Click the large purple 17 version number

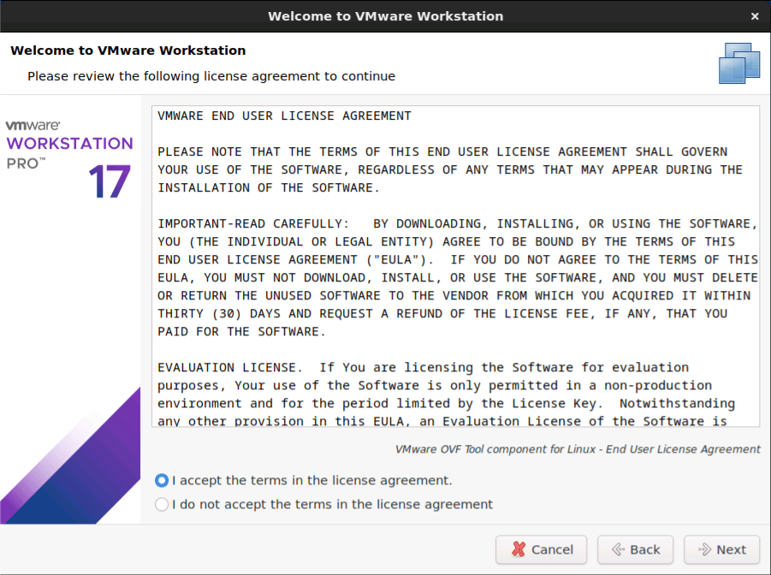pyautogui.click(x=110, y=181)
